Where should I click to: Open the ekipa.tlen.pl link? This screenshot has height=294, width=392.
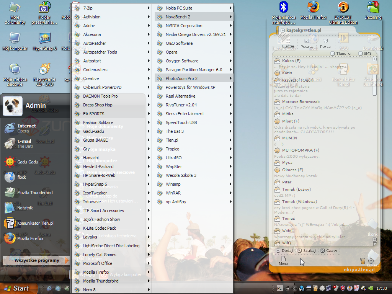pos(359,269)
